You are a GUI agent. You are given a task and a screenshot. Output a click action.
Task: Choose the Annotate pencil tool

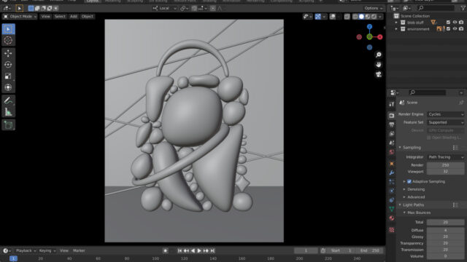[x=8, y=100]
